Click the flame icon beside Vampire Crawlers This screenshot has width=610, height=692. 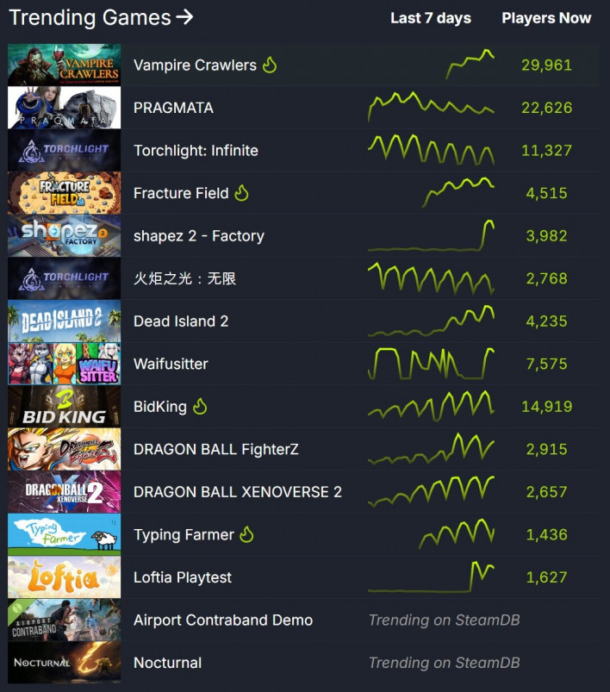pyautogui.click(x=270, y=65)
